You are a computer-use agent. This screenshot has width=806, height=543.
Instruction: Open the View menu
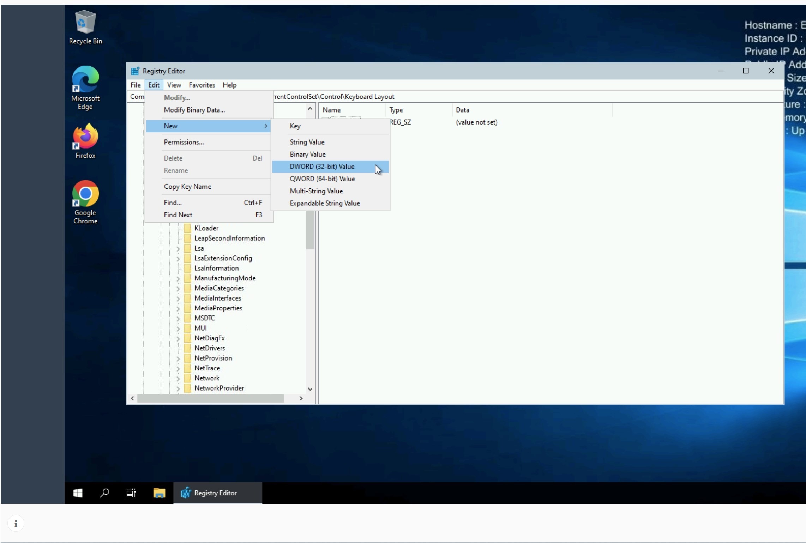[174, 85]
